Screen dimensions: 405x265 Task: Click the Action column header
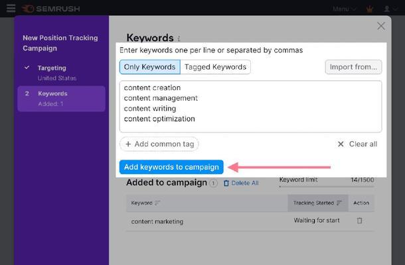pos(361,203)
